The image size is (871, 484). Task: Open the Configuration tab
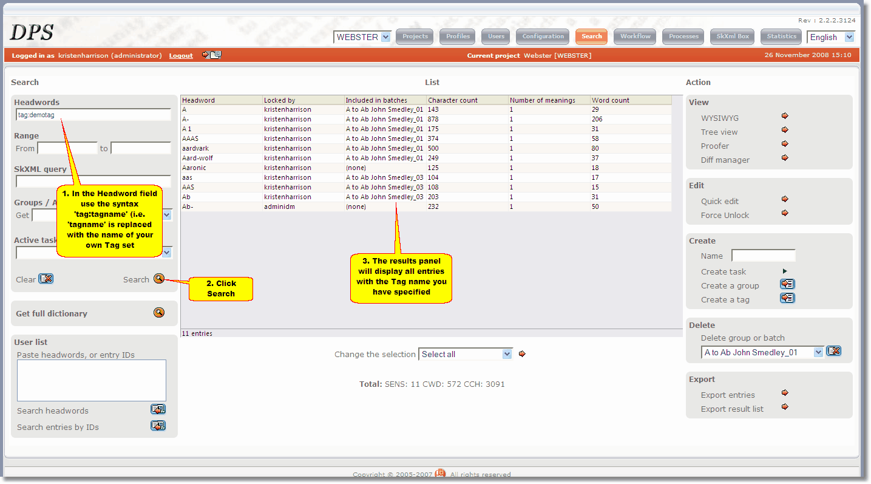(x=543, y=36)
